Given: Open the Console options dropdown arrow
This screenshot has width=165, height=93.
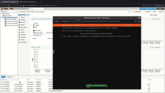Looking at the screenshot, I should point(151,12).
